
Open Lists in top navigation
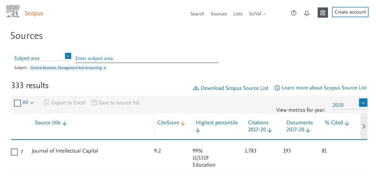coord(238,14)
